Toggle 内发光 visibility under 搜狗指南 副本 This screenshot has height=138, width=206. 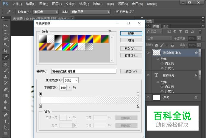(x=162, y=64)
